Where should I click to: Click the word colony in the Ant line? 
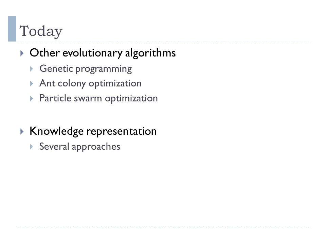(72, 84)
